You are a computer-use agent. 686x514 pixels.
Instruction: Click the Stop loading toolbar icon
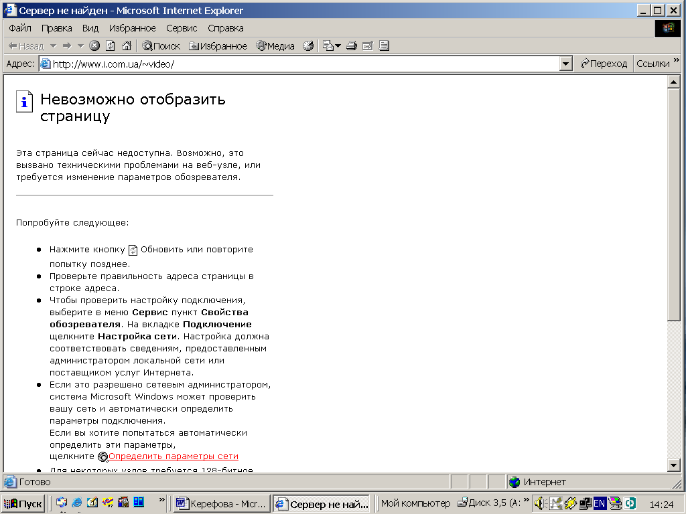coord(94,46)
